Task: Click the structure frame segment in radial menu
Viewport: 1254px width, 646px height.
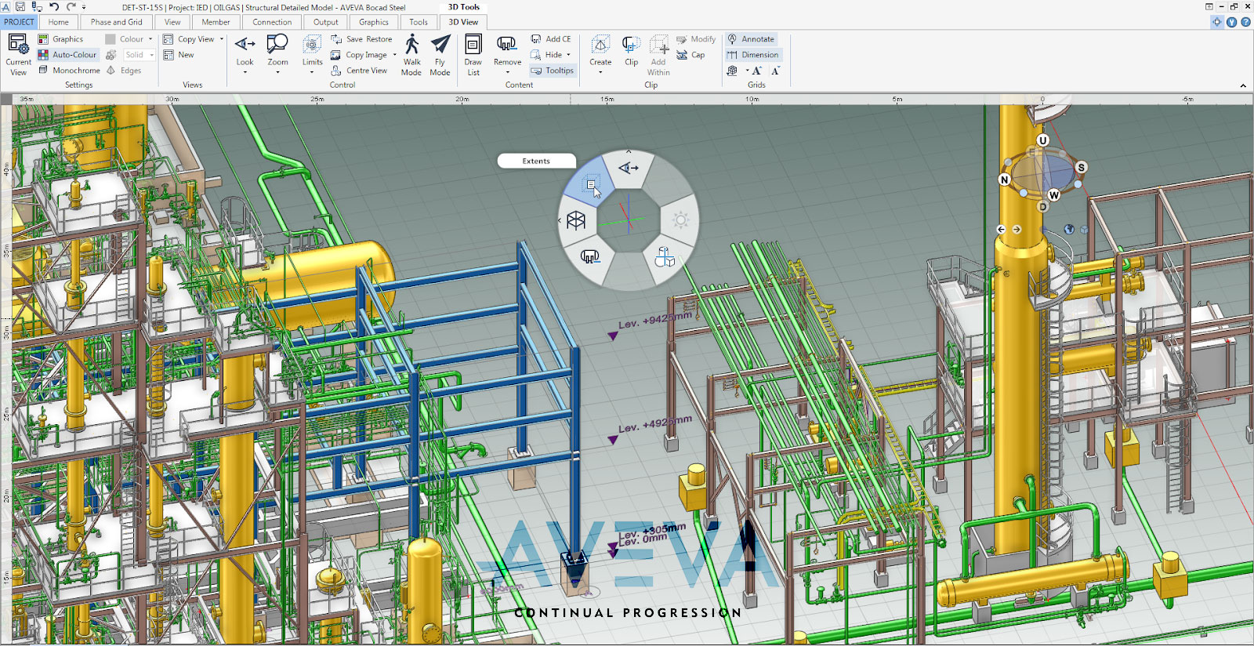Action: (576, 220)
